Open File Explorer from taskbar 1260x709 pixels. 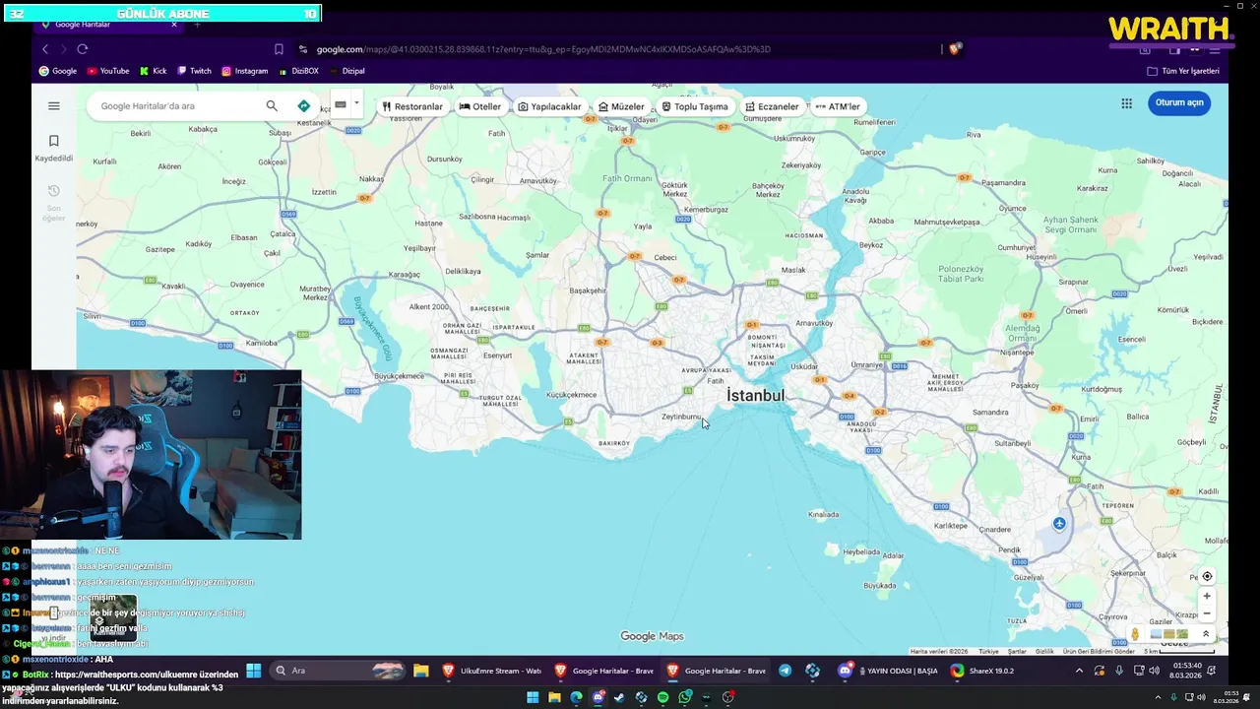tap(421, 671)
